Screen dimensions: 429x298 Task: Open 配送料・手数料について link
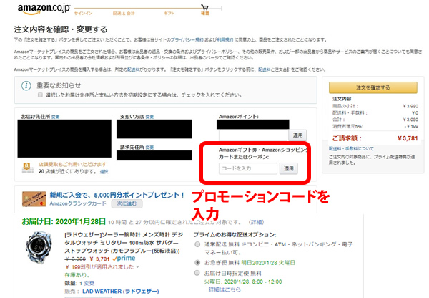click(x=351, y=148)
